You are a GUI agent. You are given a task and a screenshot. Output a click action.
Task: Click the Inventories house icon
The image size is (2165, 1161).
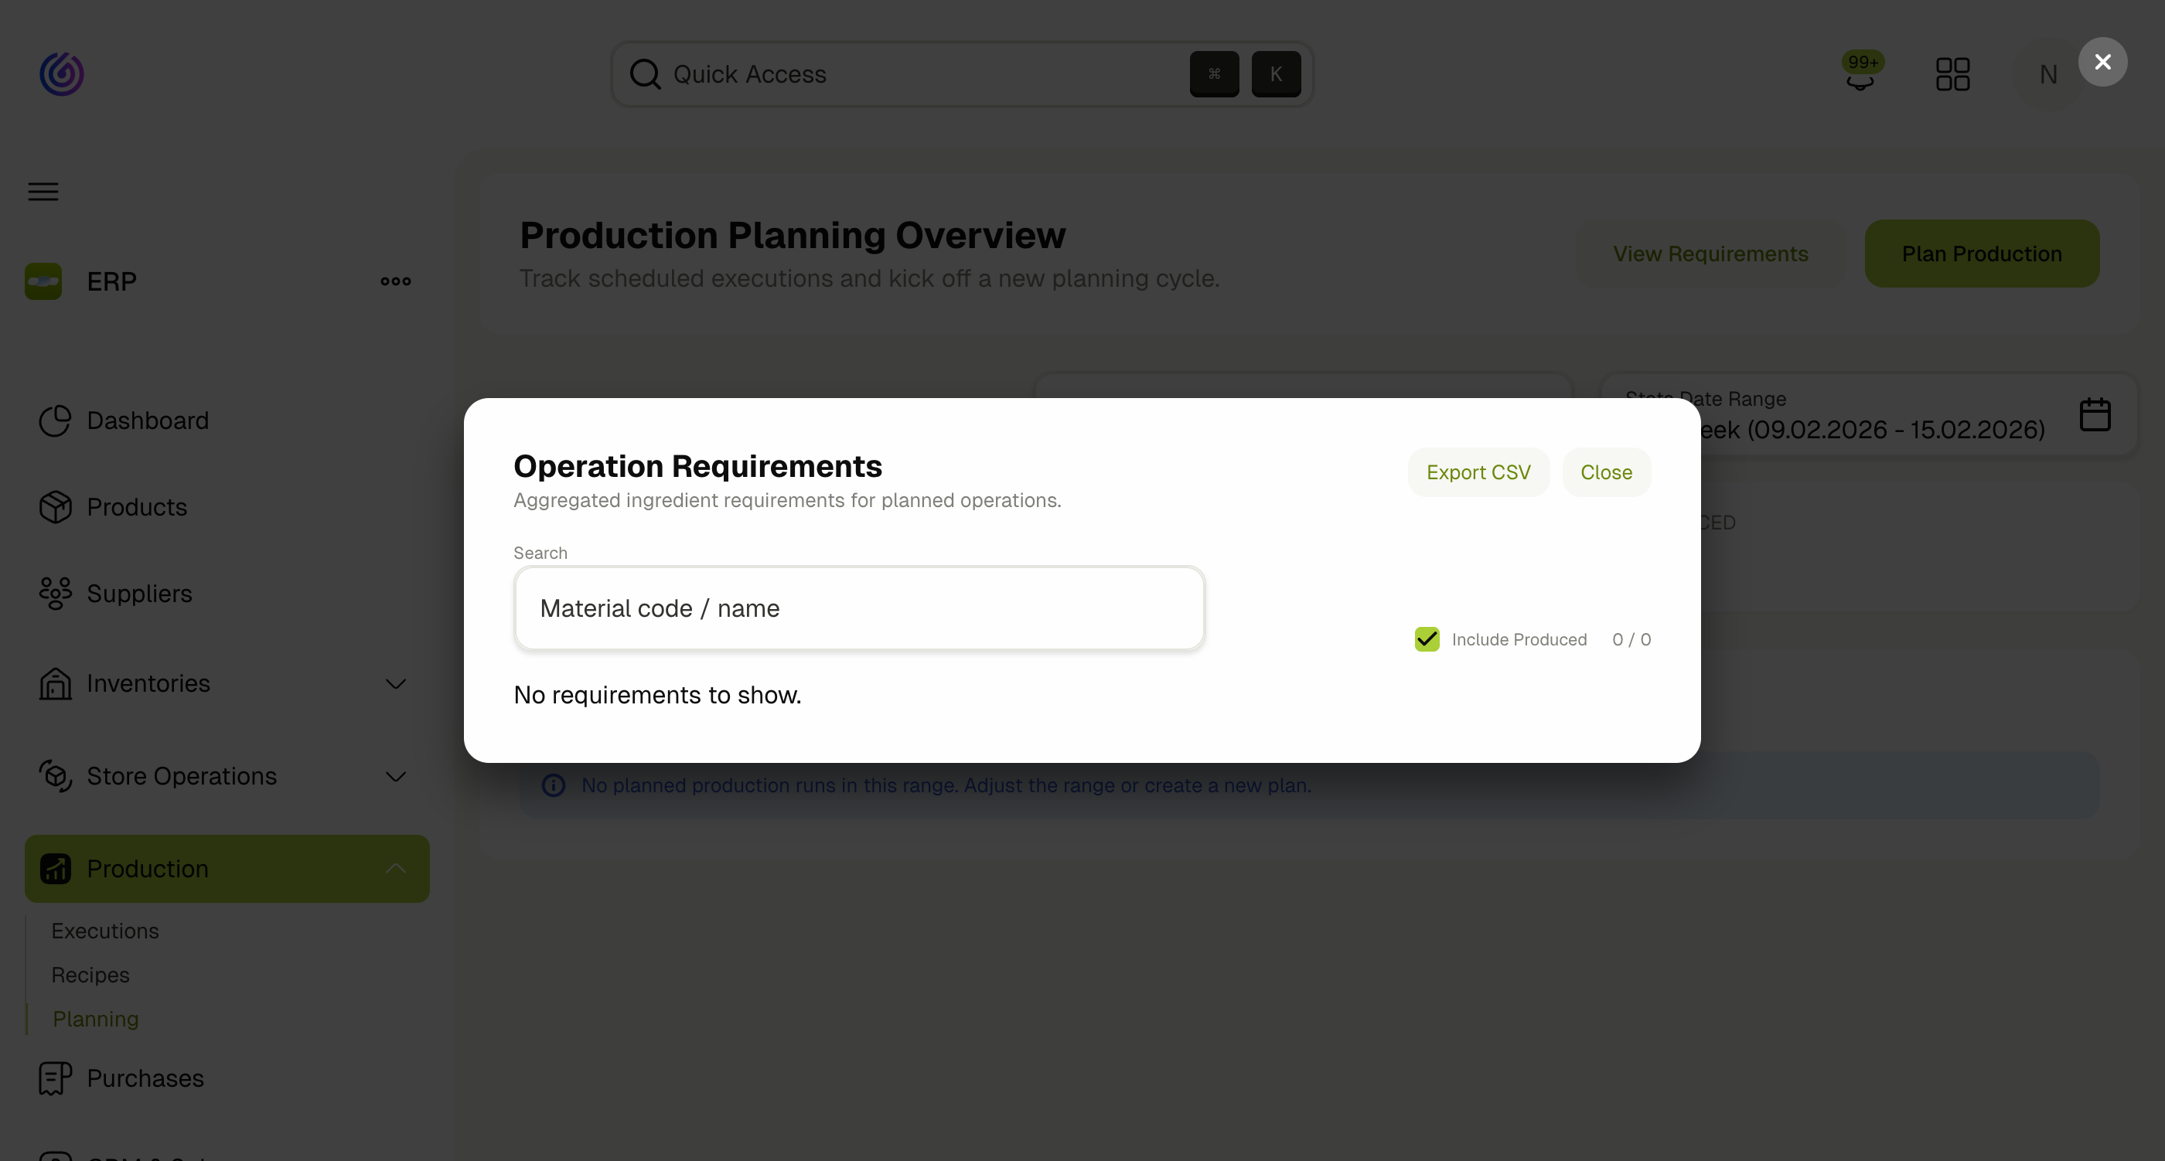pos(54,683)
